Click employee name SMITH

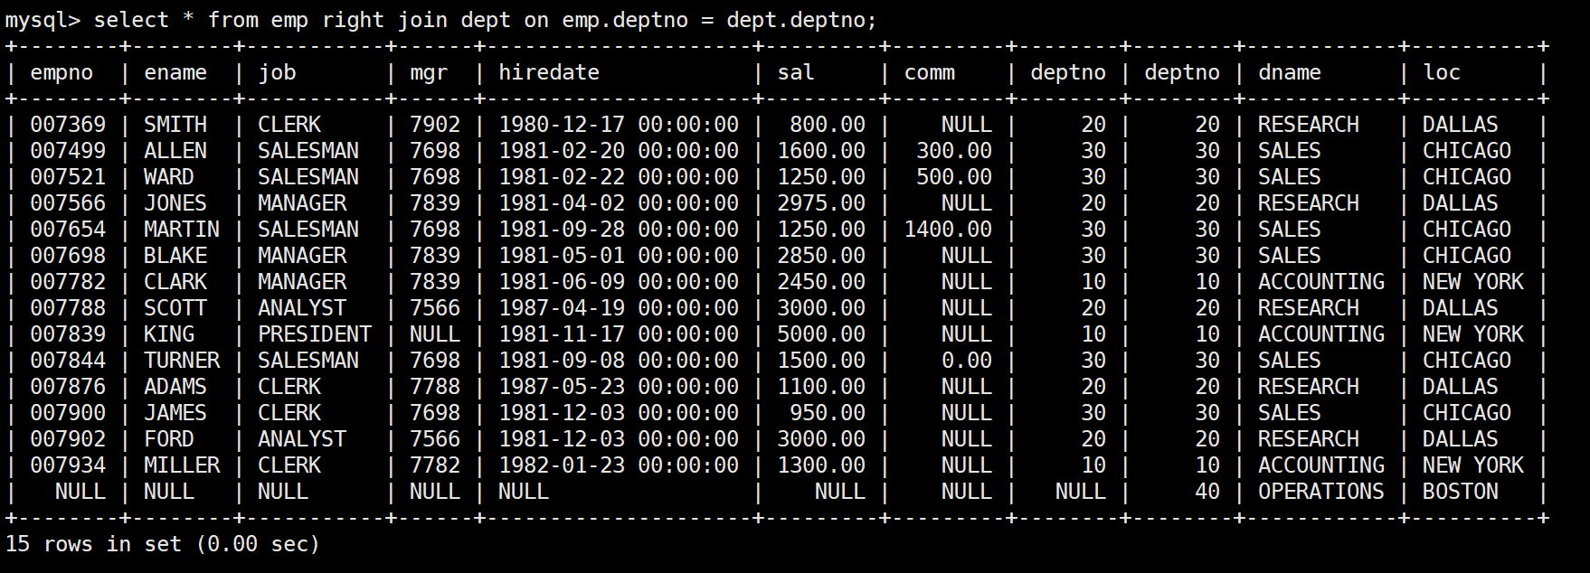pyautogui.click(x=175, y=125)
